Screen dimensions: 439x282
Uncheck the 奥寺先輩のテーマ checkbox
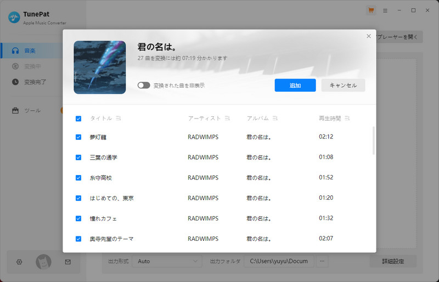78,239
